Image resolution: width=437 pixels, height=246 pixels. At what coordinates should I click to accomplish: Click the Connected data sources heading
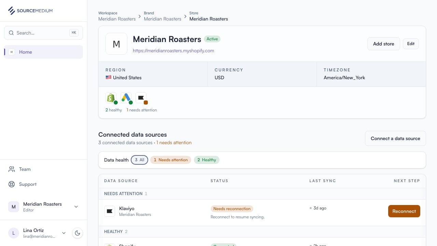pyautogui.click(x=132, y=135)
